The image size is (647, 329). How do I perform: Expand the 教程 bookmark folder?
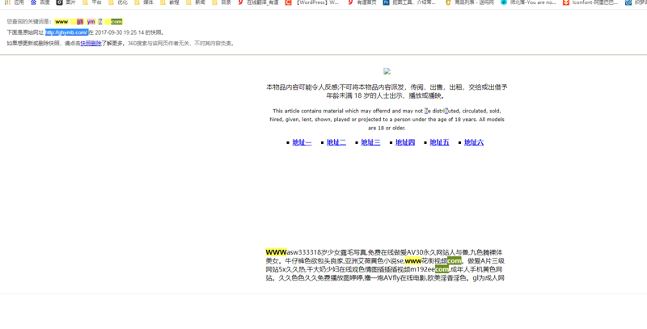170,2
